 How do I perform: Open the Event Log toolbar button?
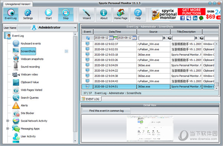pos(11,14)
